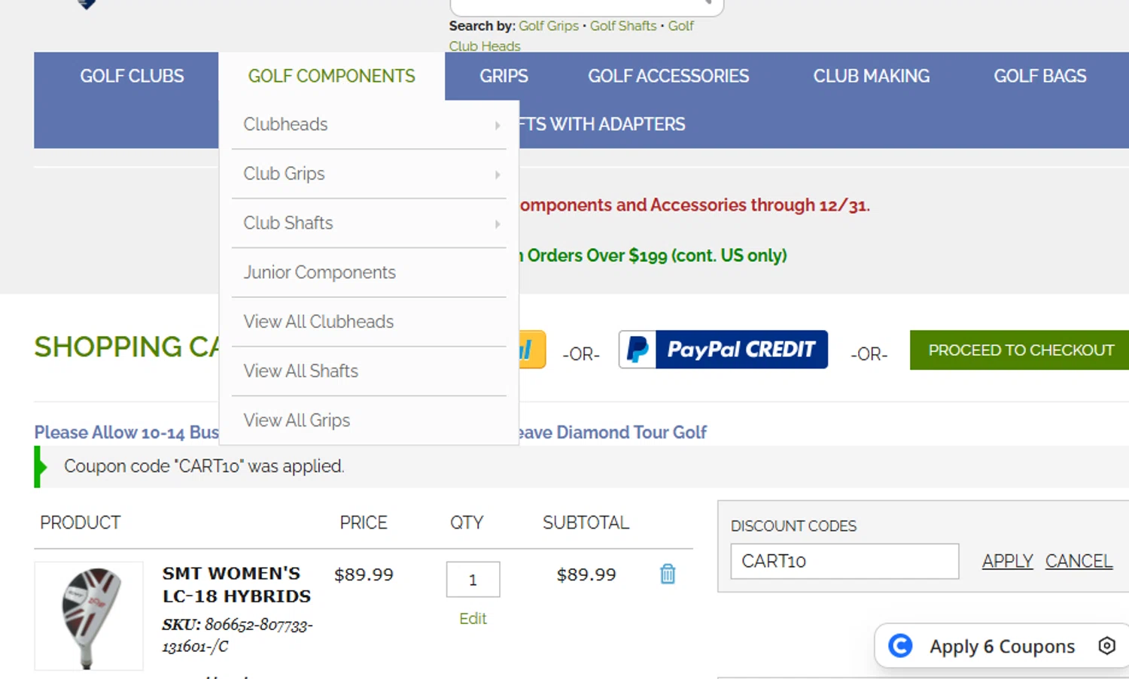This screenshot has width=1129, height=679.
Task: Choose Club Grips in the dropdown
Action: [x=369, y=174]
